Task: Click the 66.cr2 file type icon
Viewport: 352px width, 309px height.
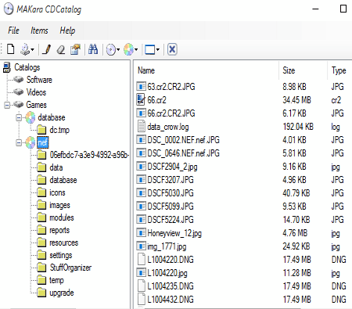Action: [141, 99]
